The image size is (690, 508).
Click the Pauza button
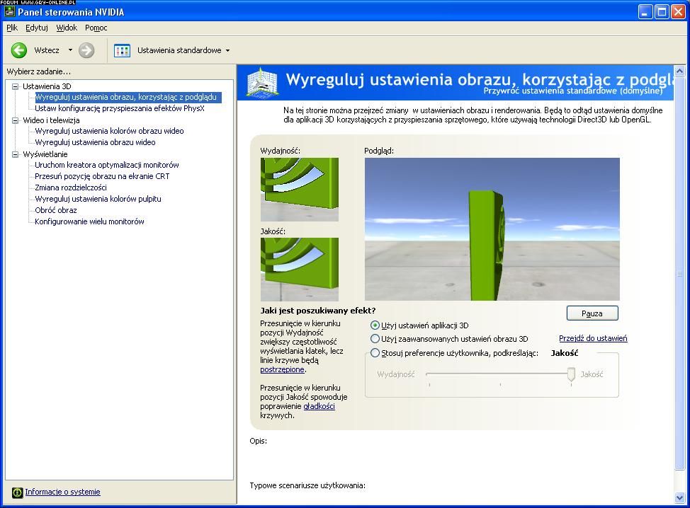point(592,313)
